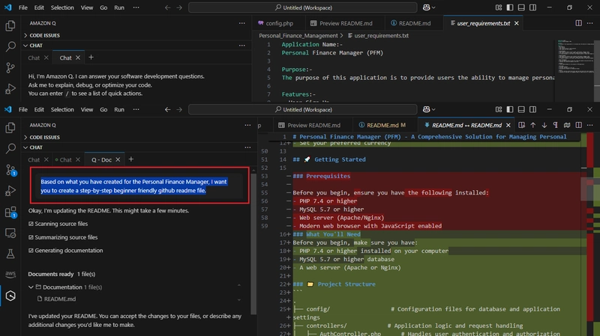The height and width of the screenshot is (336, 600).
Task: Open Search icon in lower window activity bar
Action: pyautogui.click(x=10, y=148)
